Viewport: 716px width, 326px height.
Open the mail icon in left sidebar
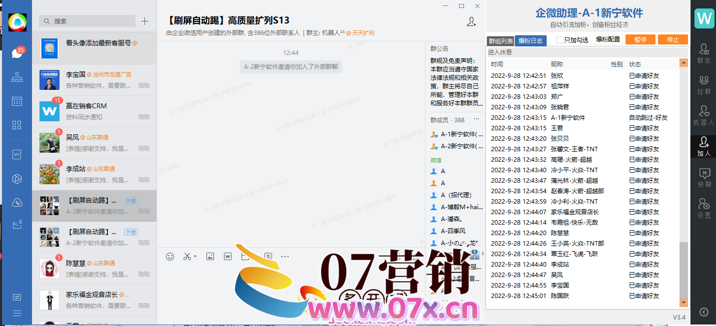(17, 226)
